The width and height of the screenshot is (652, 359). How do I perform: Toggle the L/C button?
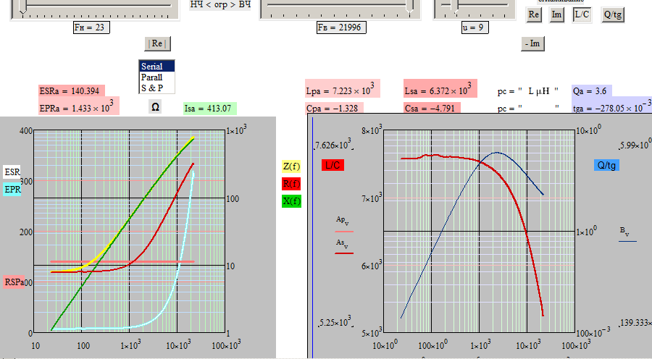[x=582, y=15]
